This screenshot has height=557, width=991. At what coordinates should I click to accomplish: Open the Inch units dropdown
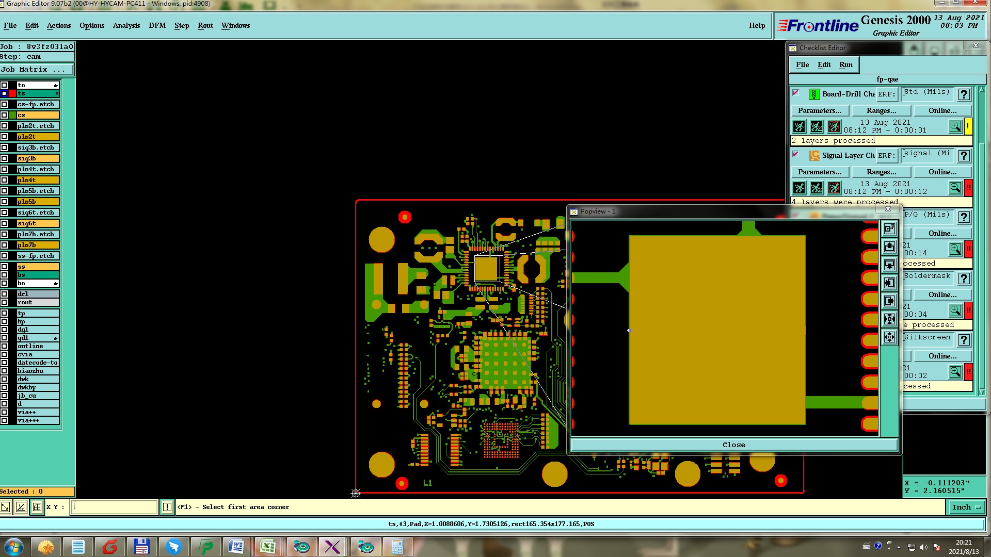point(965,507)
